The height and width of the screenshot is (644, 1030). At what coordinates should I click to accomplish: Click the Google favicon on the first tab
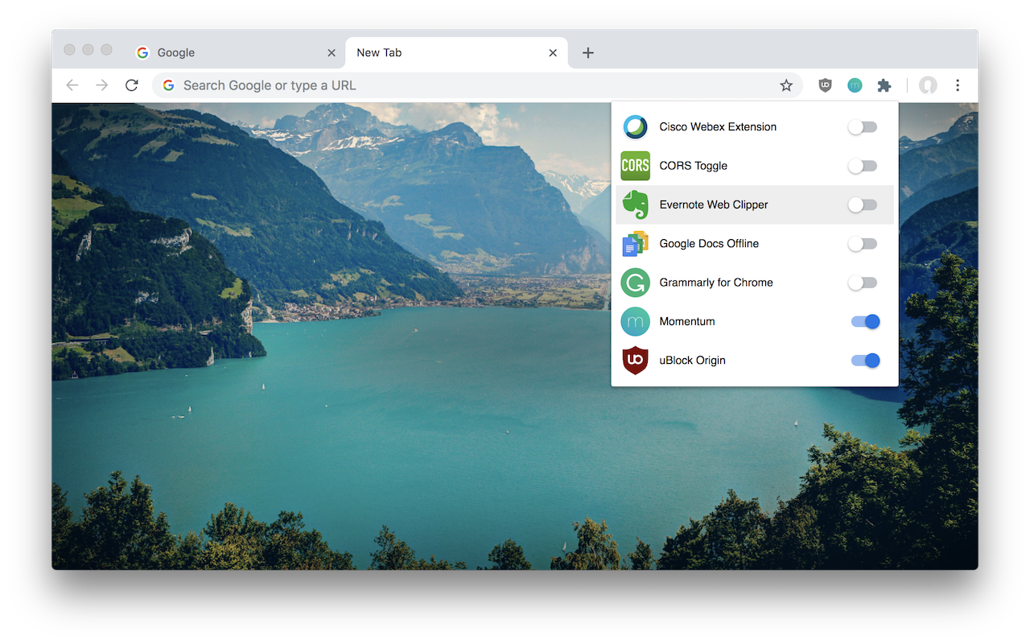[142, 52]
